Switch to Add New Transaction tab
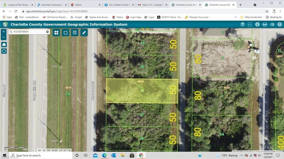This screenshot has height=159, width=284. click(x=52, y=5)
